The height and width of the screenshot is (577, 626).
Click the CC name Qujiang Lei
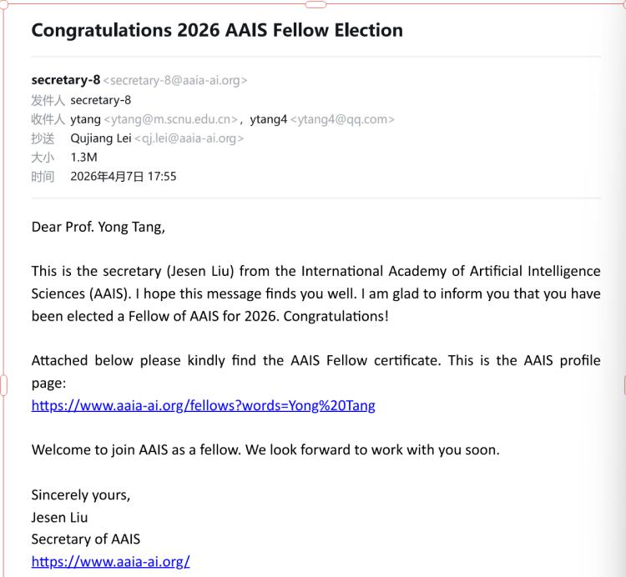click(x=101, y=138)
